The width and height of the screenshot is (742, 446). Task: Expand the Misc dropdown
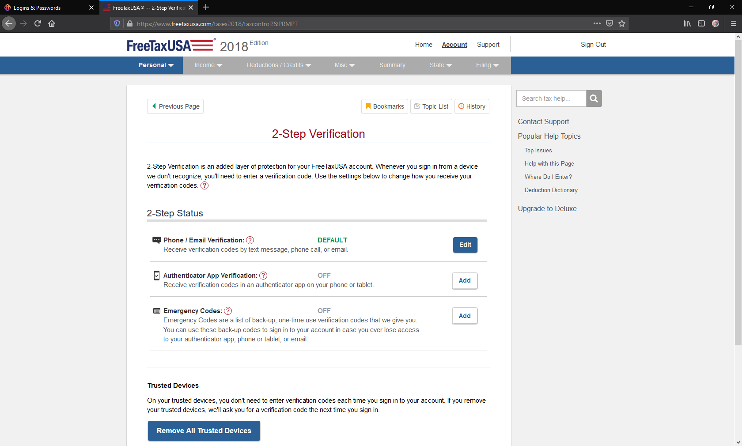coord(344,65)
